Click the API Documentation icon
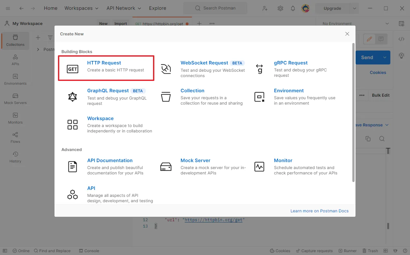The height and width of the screenshot is (255, 410). pyautogui.click(x=73, y=167)
